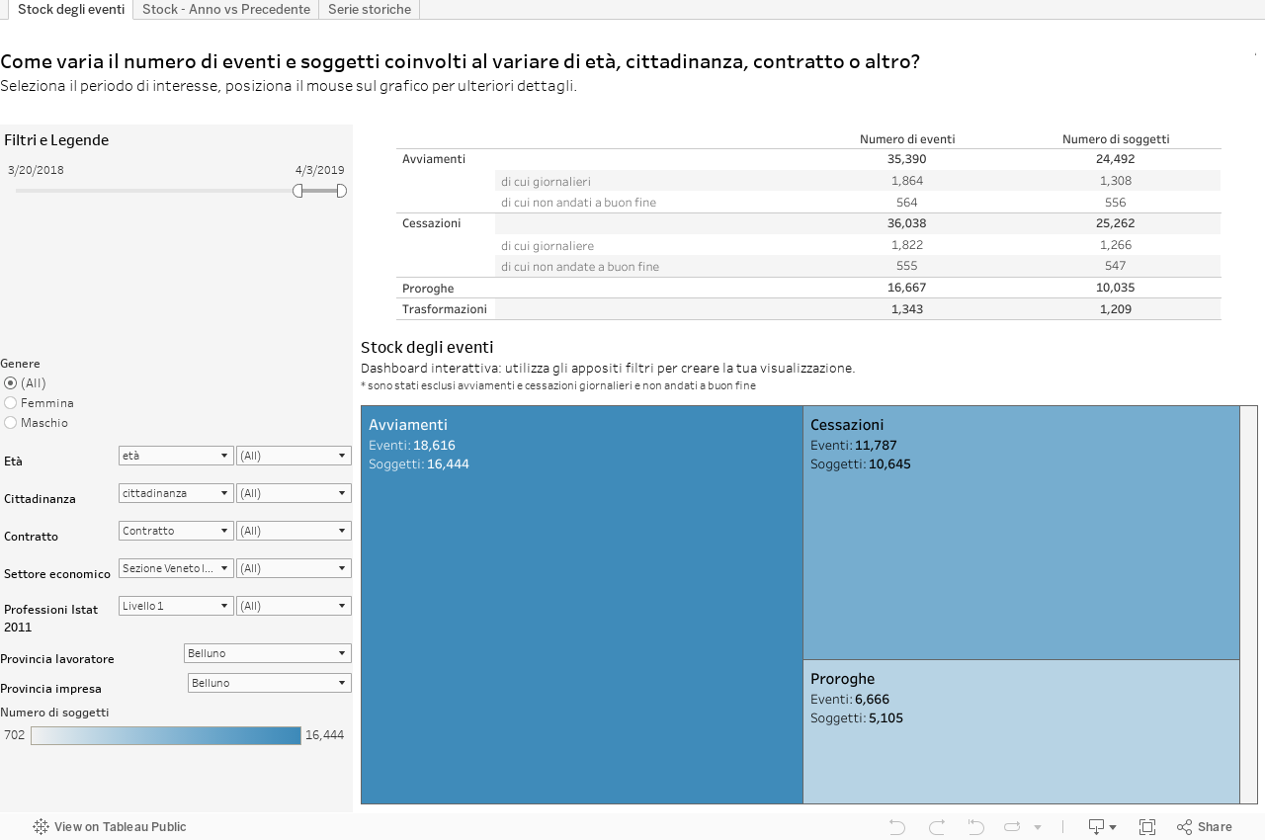This screenshot has height=840, width=1265.
Task: Click the Avviamenti subjects value 24,492
Action: pos(1116,159)
